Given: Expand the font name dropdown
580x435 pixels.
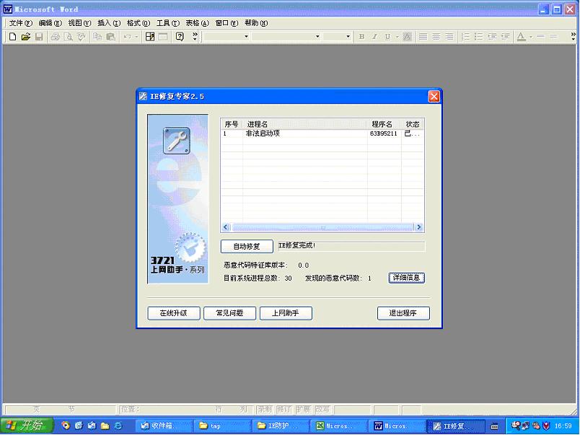Looking at the screenshot, I should click(x=317, y=37).
